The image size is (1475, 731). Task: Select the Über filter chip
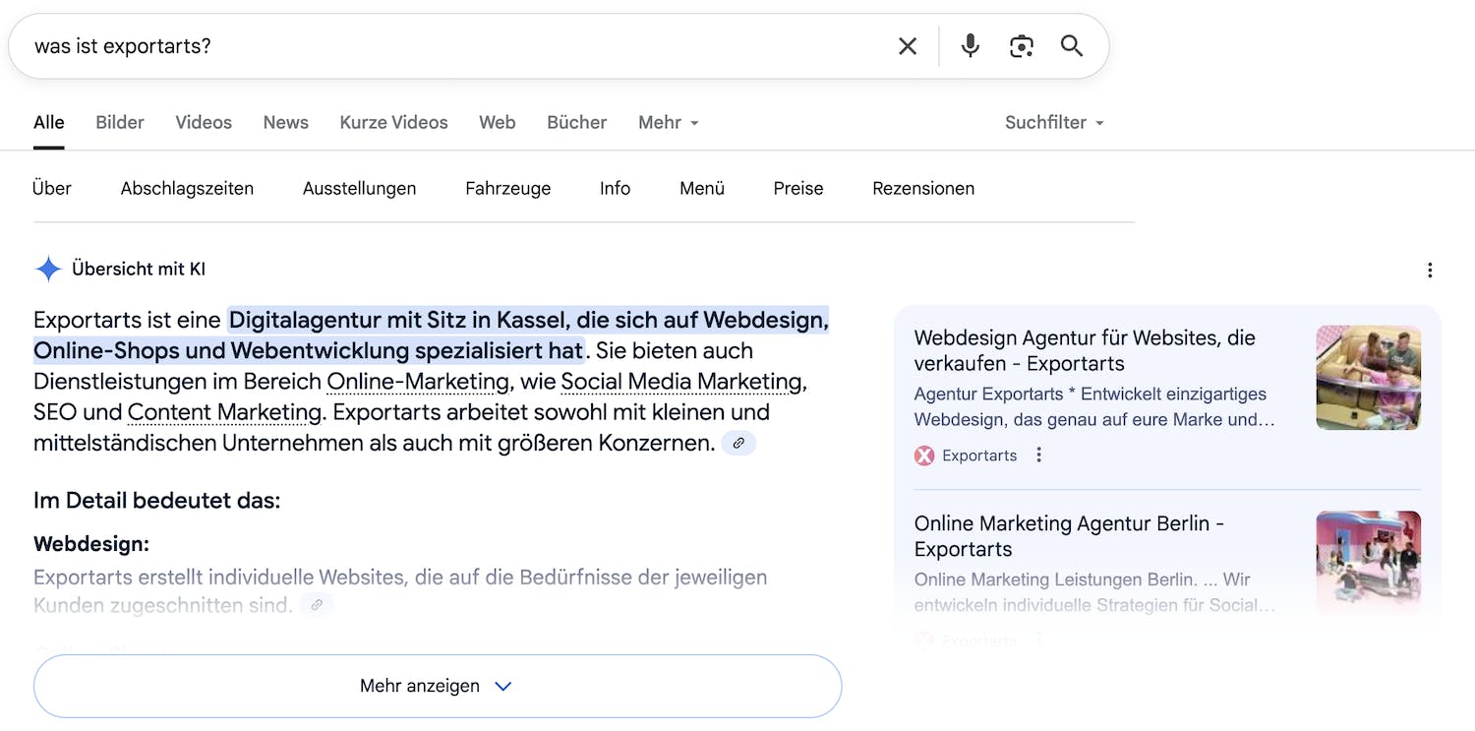coord(52,188)
